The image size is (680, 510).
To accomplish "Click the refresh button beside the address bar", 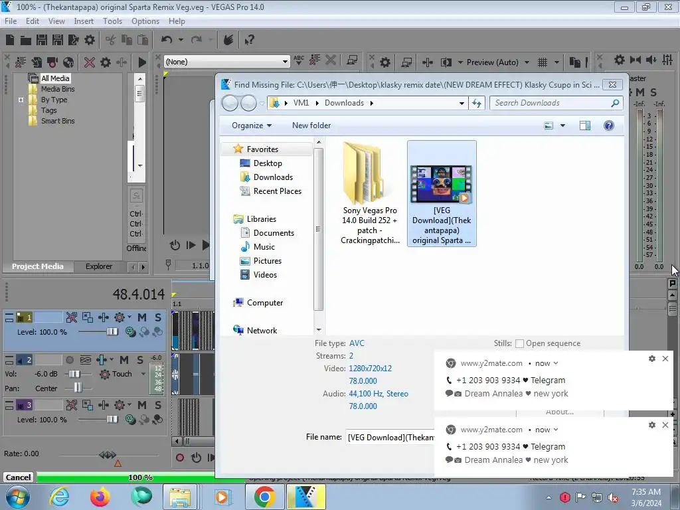I will pyautogui.click(x=477, y=103).
